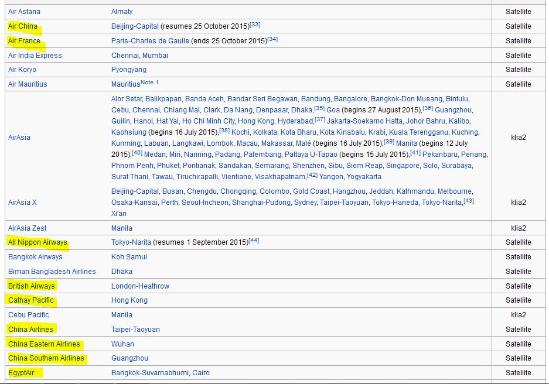Click the Cairo destination link

tap(201, 373)
